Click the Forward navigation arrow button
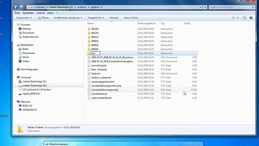 point(21,7)
